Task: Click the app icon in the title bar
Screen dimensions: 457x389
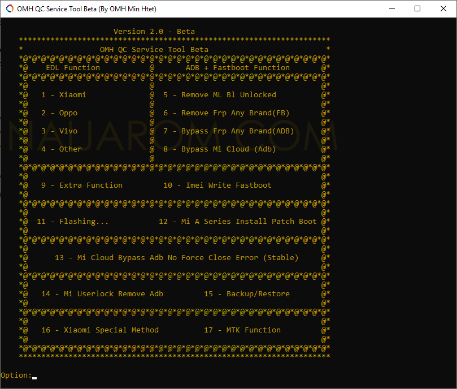Action: click(x=10, y=8)
